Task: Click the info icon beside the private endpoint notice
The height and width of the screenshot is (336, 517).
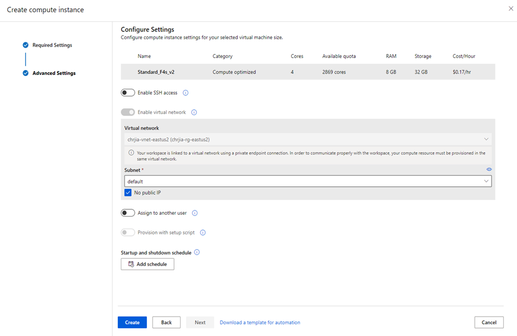Action: 131,153
